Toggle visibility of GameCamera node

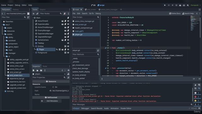[68, 40]
